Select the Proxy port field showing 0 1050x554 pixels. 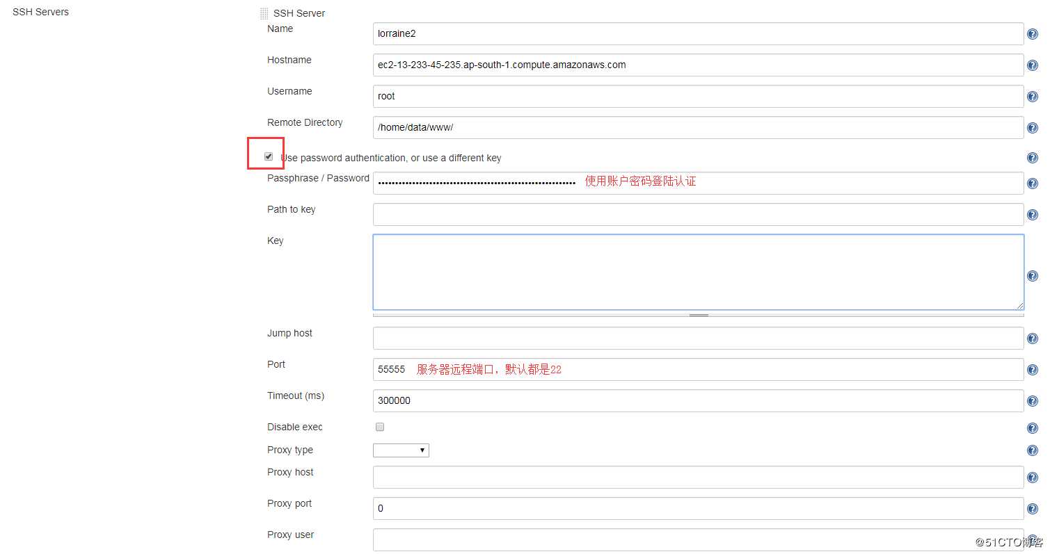pyautogui.click(x=698, y=508)
